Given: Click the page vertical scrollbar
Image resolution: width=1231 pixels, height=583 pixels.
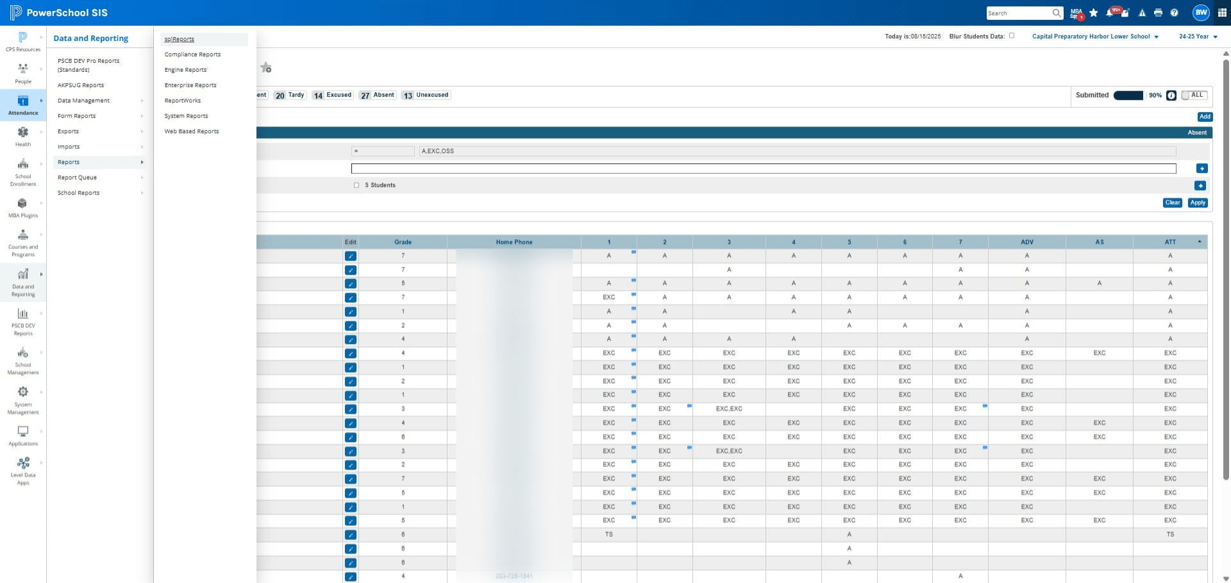Looking at the screenshot, I should [x=1226, y=269].
